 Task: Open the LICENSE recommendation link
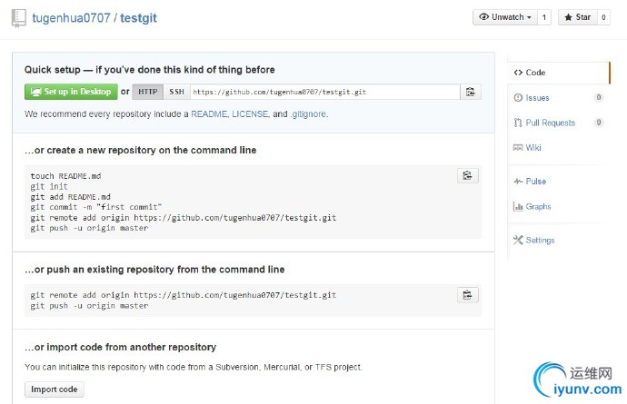pyautogui.click(x=249, y=114)
